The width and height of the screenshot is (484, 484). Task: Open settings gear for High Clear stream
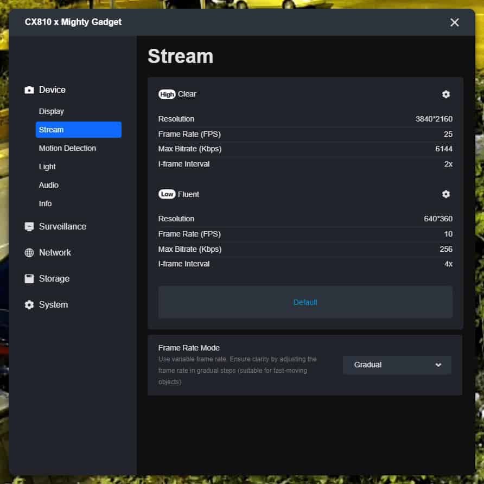coord(445,94)
